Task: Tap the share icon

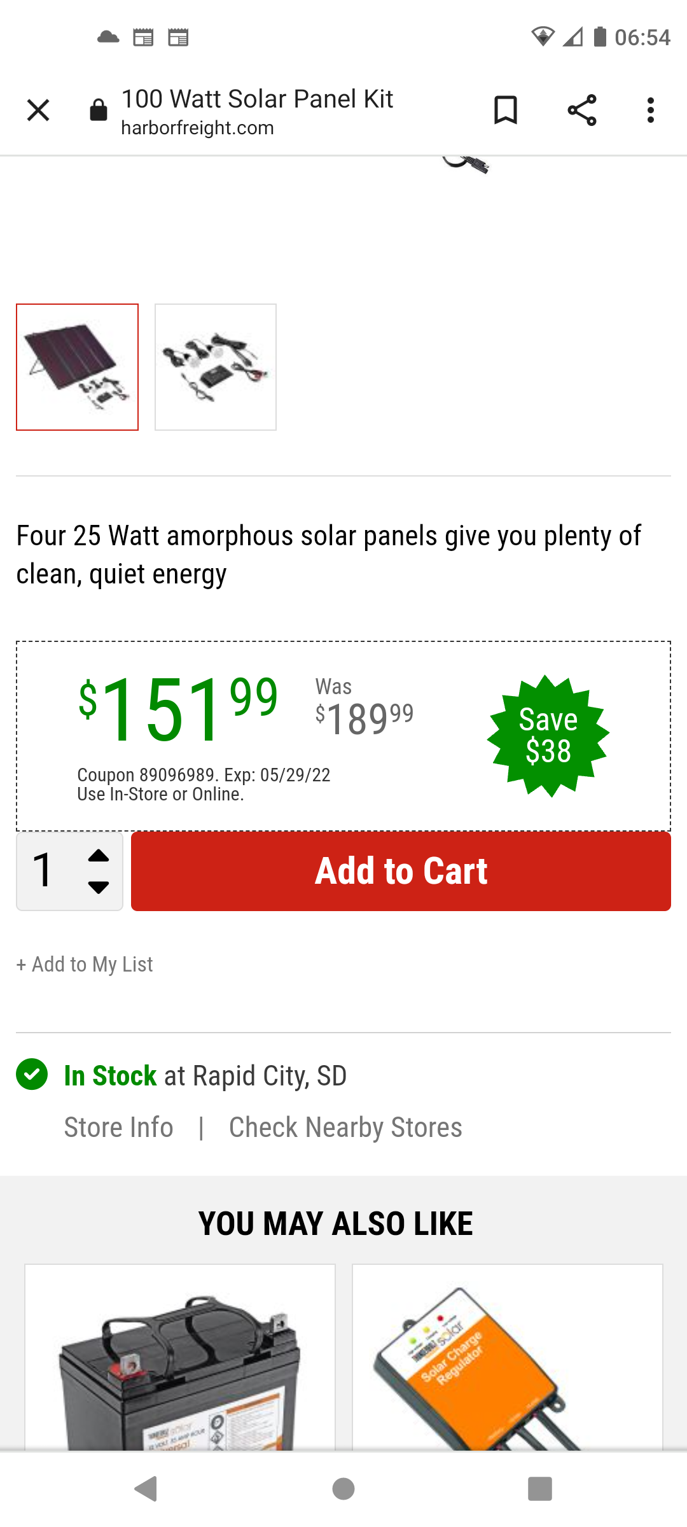Action: point(582,110)
